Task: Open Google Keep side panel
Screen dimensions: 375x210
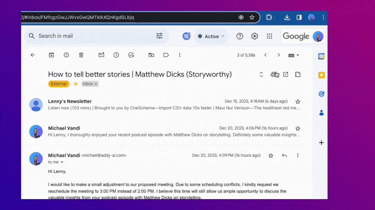Action: coord(321,75)
